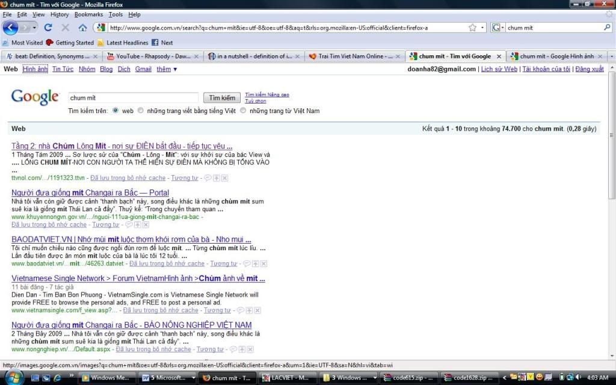Promote the baodatviet.vn result
616x385 pixels.
tap(255, 263)
